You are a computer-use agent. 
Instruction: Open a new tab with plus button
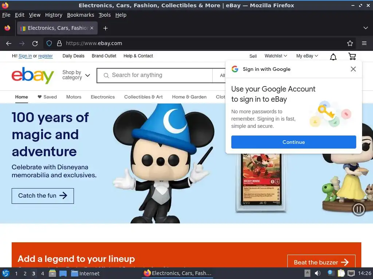tap(105, 28)
